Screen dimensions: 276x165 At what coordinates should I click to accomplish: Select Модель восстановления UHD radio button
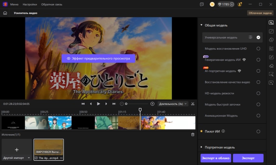pyautogui.click(x=258, y=49)
